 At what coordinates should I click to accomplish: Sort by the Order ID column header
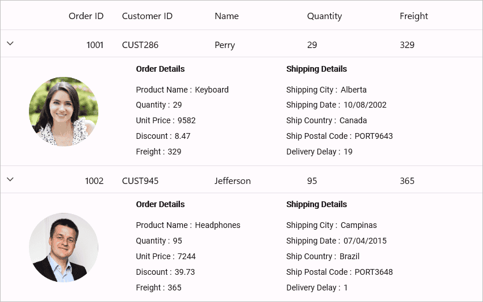click(x=86, y=16)
